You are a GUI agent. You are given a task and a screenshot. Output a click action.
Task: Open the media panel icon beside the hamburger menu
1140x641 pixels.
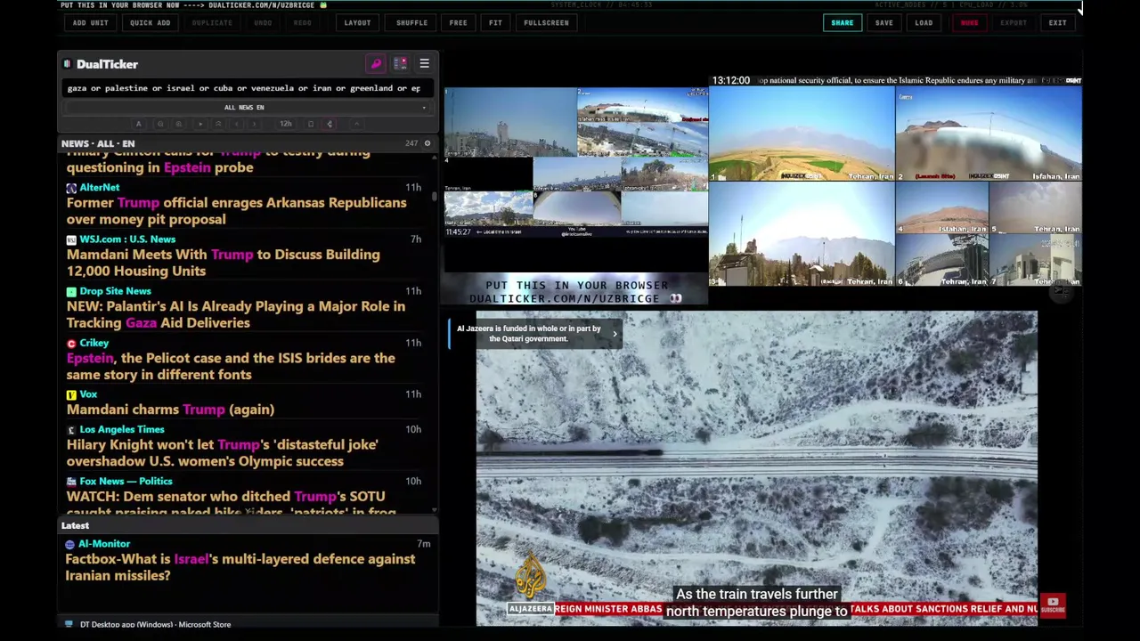(x=400, y=64)
